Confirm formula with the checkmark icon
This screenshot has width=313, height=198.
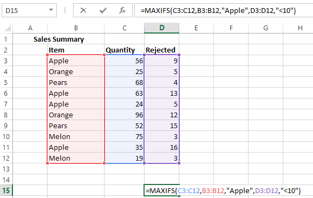pos(103,10)
